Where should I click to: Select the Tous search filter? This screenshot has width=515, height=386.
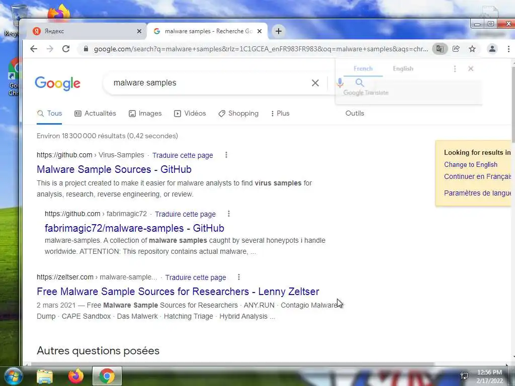click(x=49, y=114)
